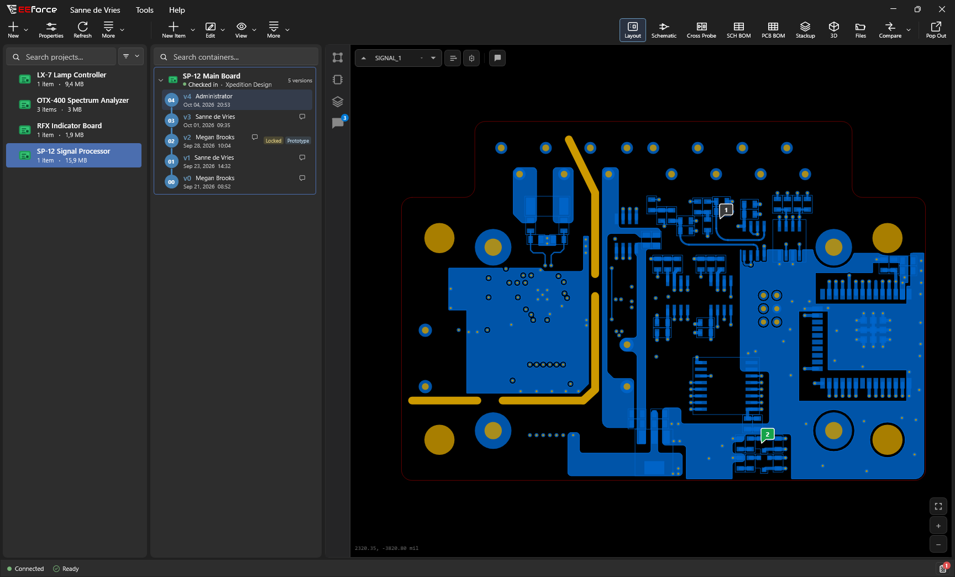Click the Locked tag on v2
The height and width of the screenshot is (577, 955).
(x=274, y=141)
